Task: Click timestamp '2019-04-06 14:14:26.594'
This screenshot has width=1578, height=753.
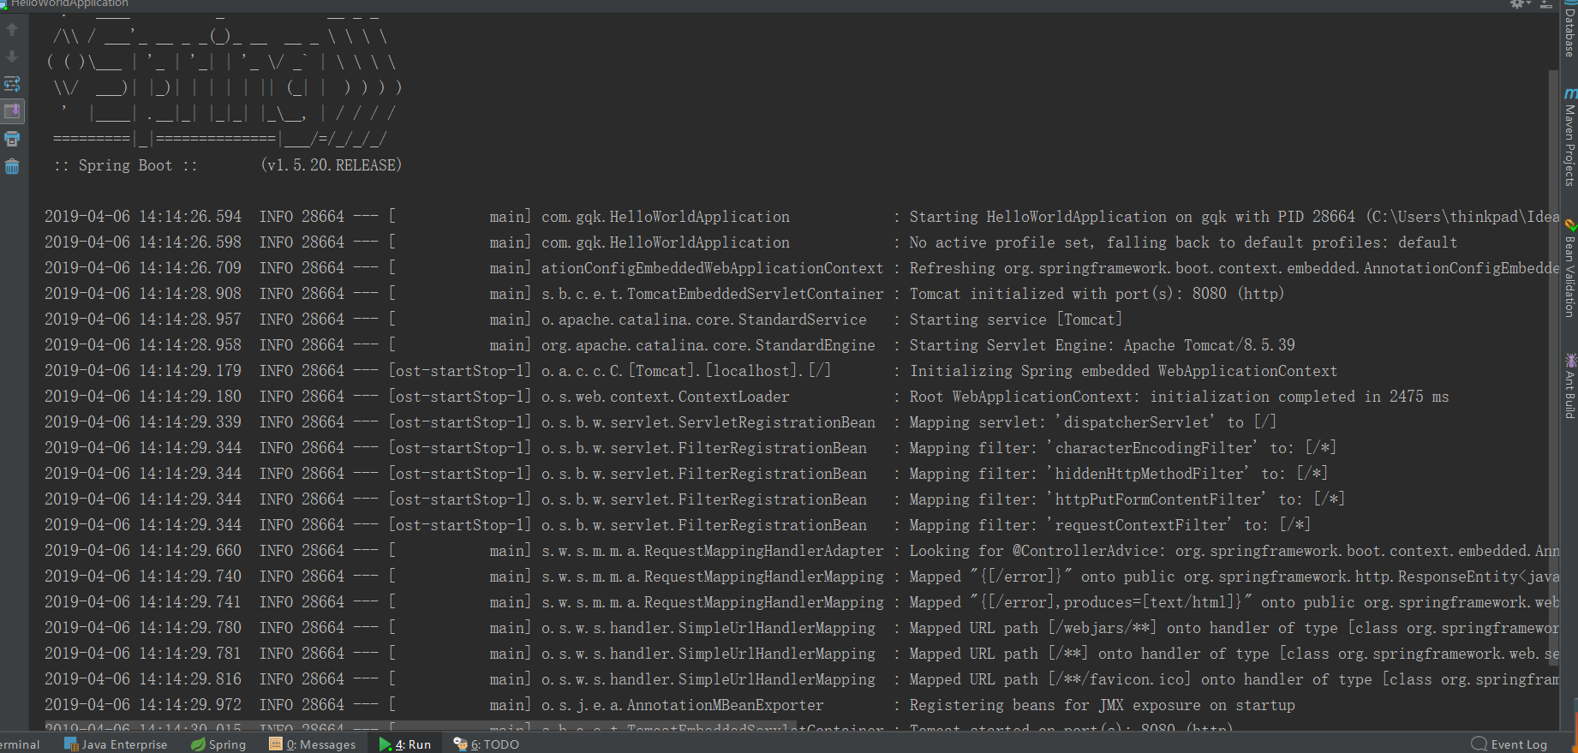Action: (143, 217)
